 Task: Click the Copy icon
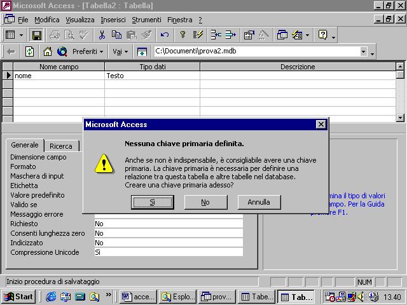click(116, 35)
